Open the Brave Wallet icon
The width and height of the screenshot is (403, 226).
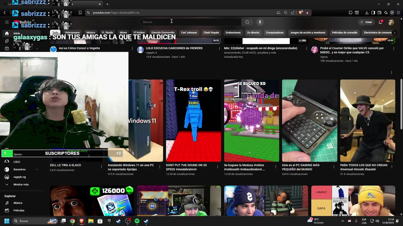click(379, 13)
